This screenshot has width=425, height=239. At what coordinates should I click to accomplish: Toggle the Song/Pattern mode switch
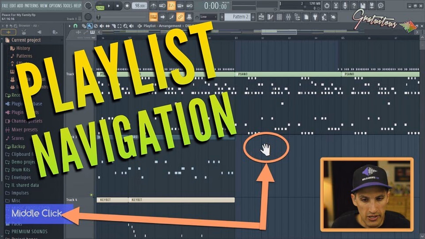click(x=100, y=6)
